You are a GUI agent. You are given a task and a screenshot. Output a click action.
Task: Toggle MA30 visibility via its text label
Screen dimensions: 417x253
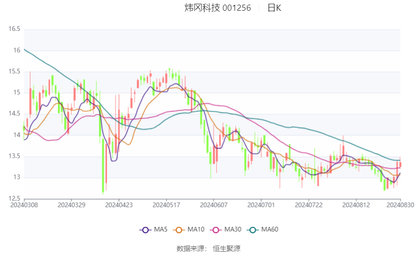233,230
